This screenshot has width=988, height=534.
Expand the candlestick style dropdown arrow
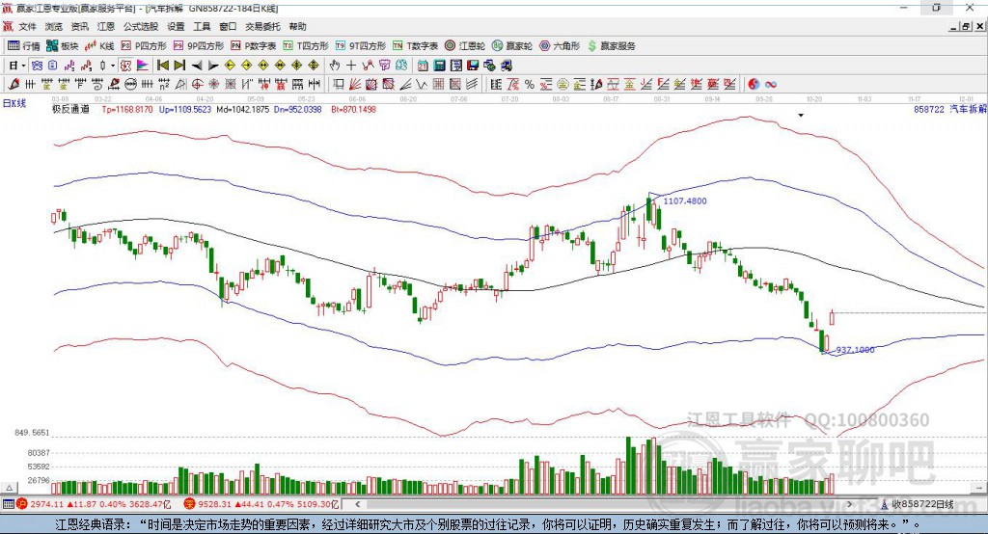tap(112, 66)
